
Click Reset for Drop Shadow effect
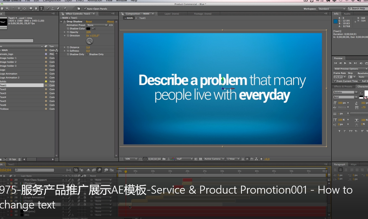(89, 21)
